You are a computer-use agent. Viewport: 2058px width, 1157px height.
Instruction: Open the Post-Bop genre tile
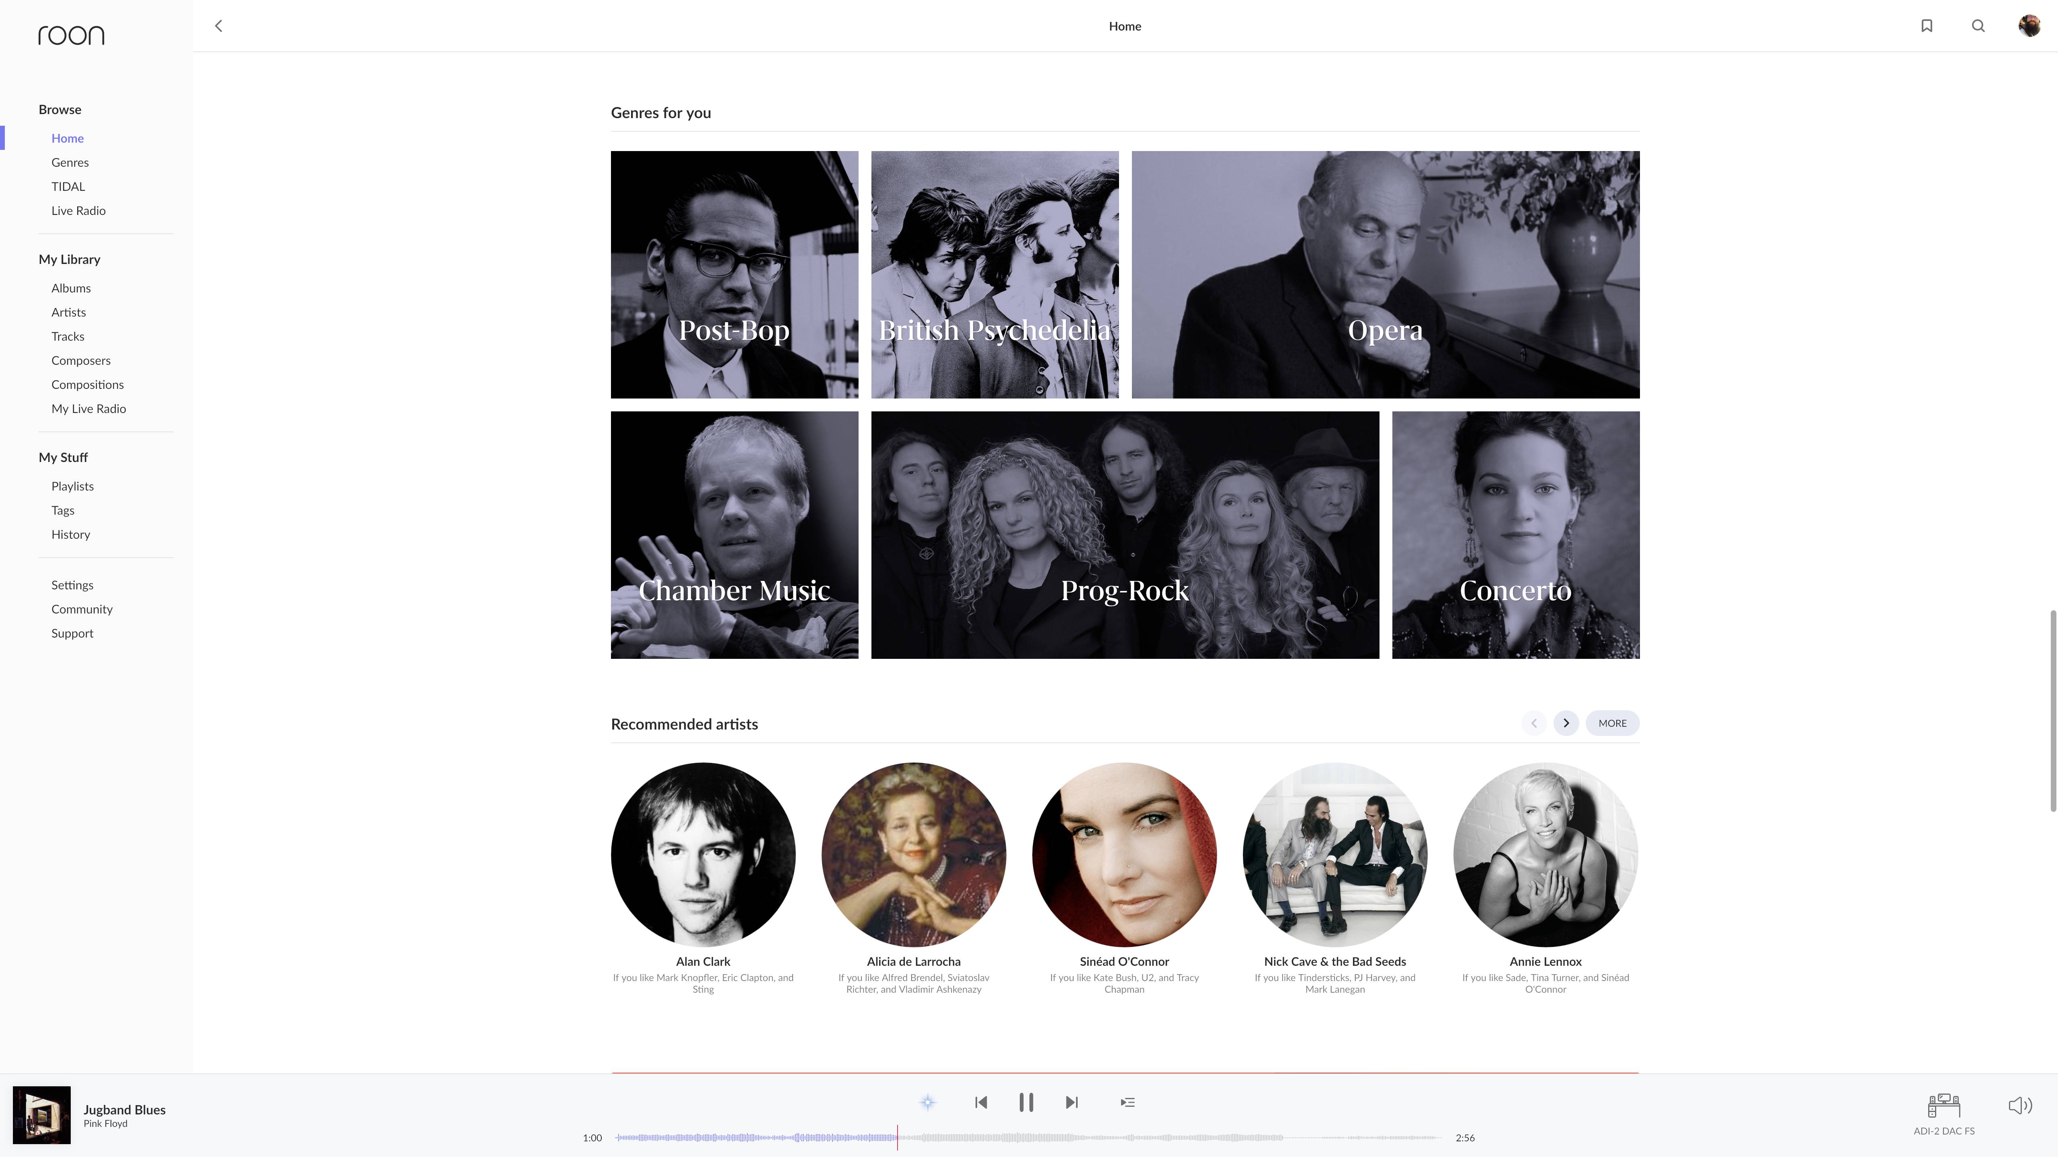pyautogui.click(x=734, y=274)
